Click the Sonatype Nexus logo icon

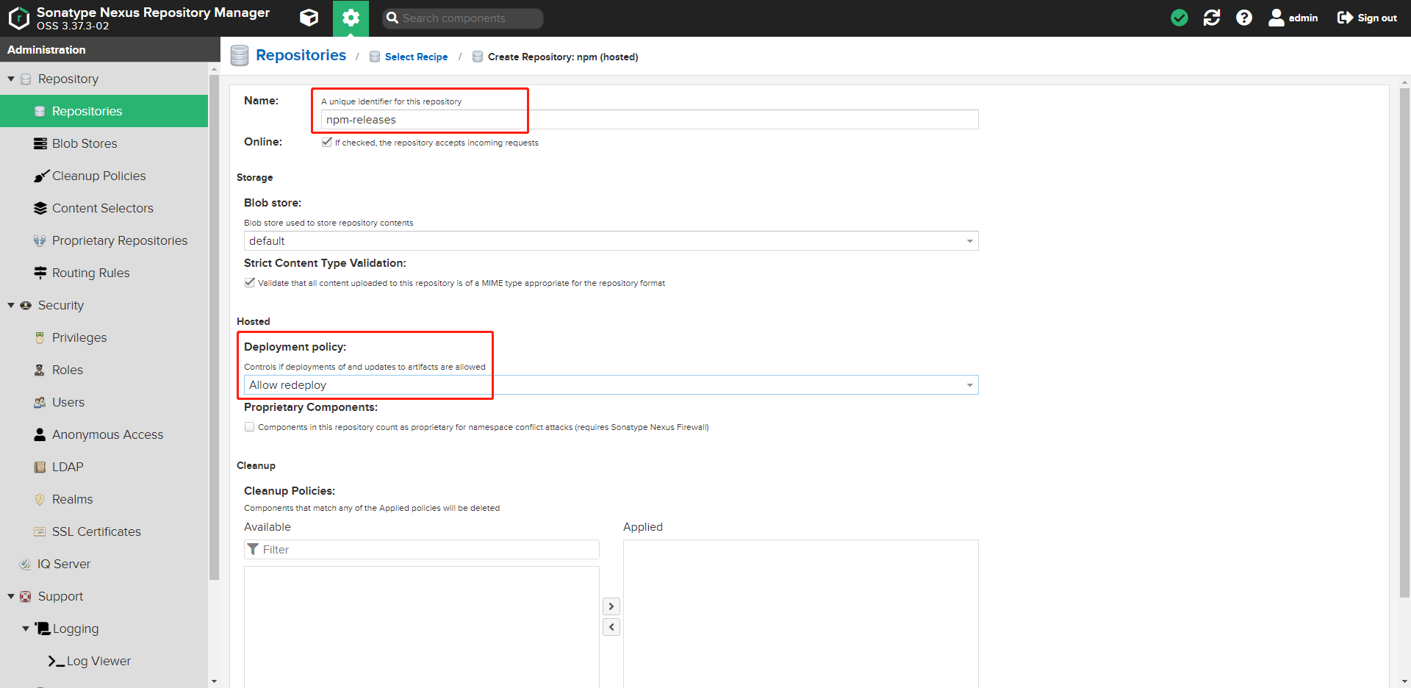point(18,18)
